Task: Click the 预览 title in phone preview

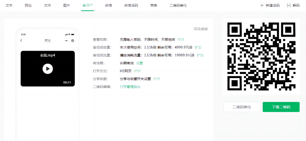Action: [47, 41]
